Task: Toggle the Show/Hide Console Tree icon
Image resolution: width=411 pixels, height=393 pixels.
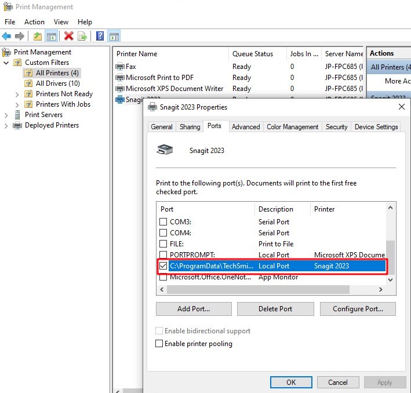Action: tap(52, 36)
